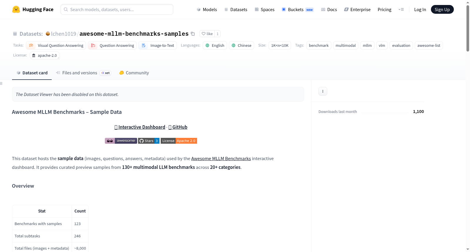Switch to the Dataset card tab

[32, 73]
